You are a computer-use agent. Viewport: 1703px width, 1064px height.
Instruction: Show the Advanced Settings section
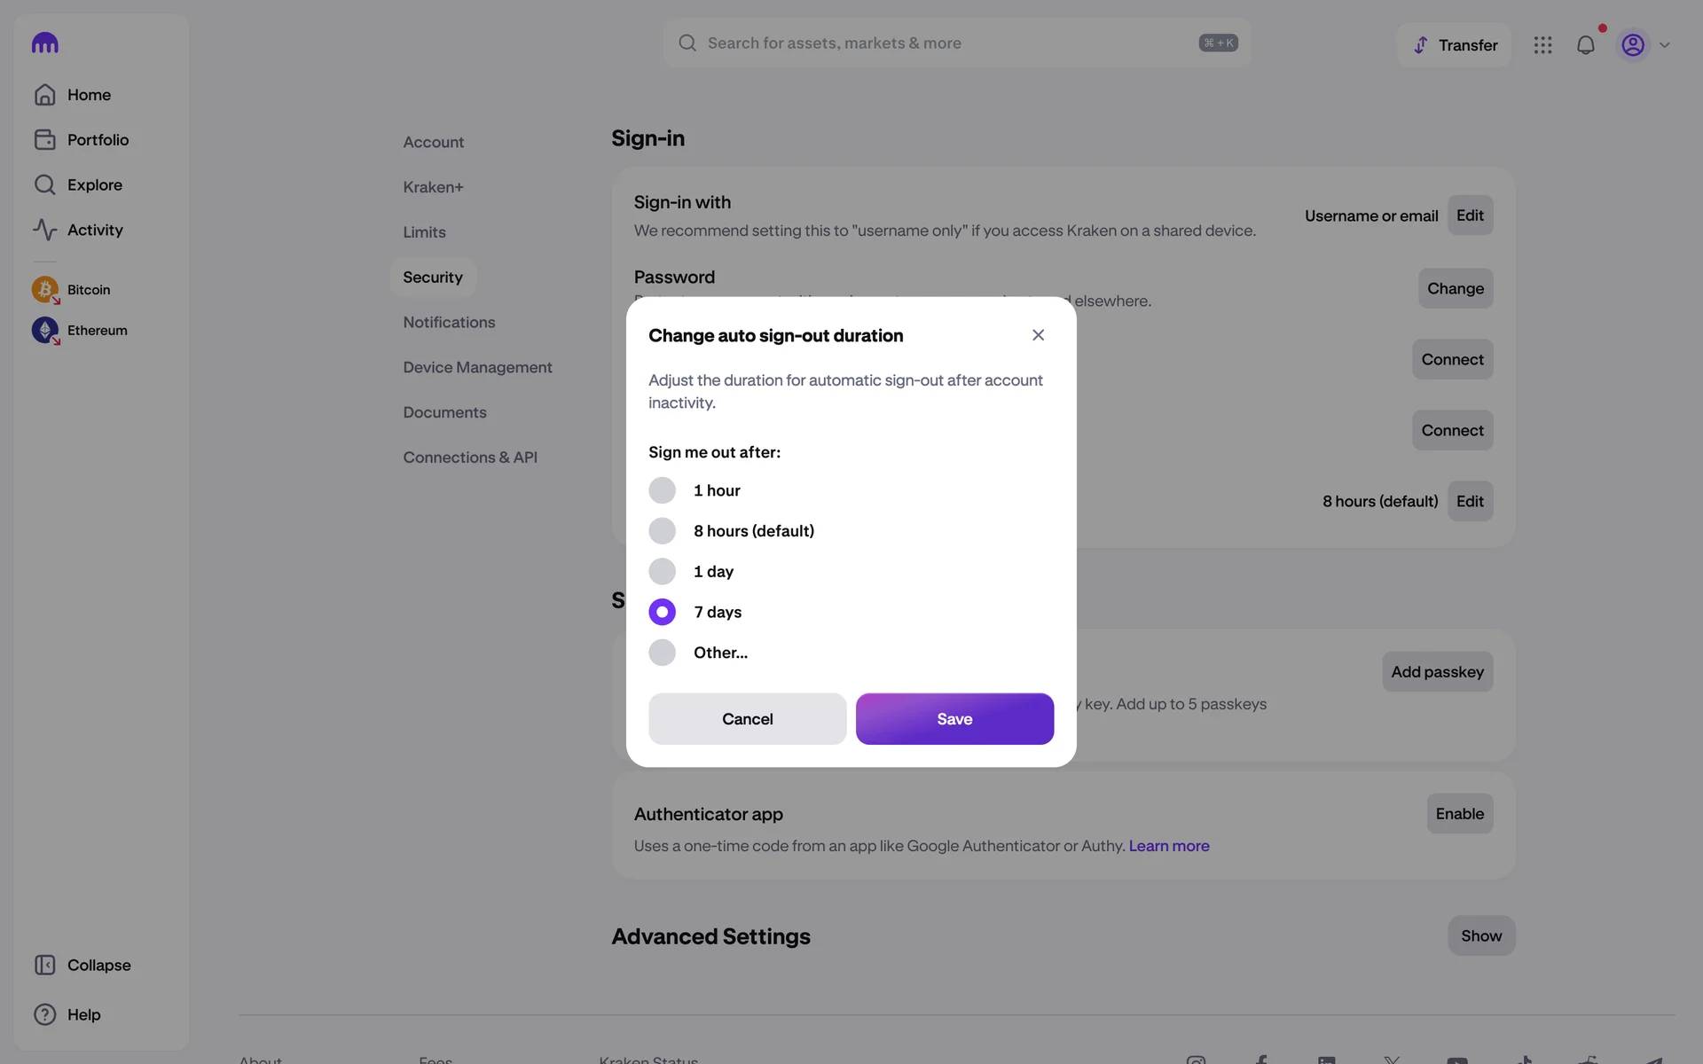(1480, 936)
